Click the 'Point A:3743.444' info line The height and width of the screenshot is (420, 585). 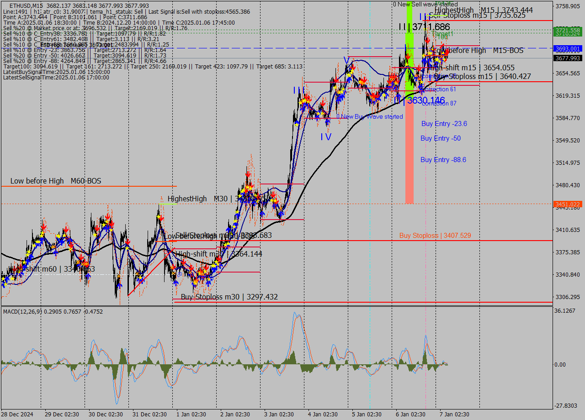click(x=75, y=17)
